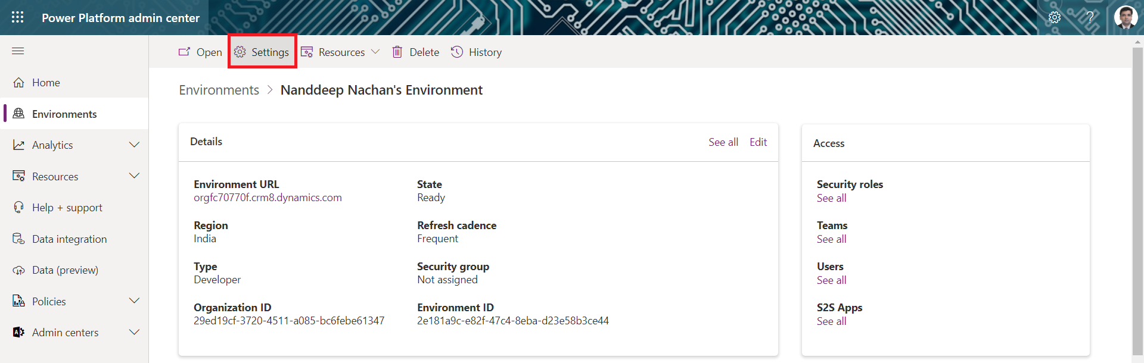Open the environment URL link
1144x363 pixels.
[268, 198]
